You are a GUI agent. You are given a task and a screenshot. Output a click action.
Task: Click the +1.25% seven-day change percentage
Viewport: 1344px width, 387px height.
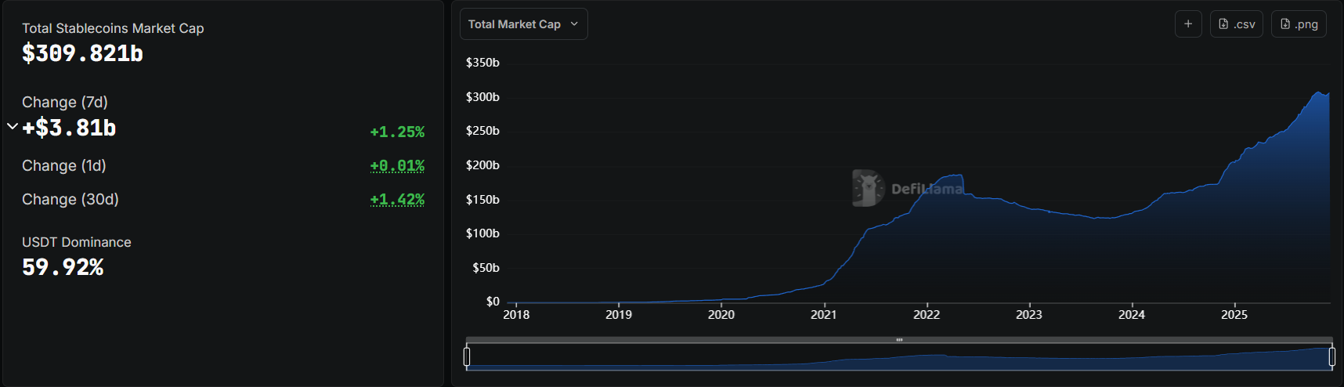(397, 132)
